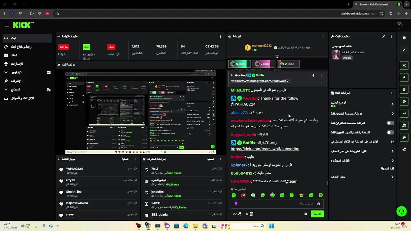The width and height of the screenshot is (411, 231).
Task: Open chat settings gear icon
Action: tap(305, 214)
